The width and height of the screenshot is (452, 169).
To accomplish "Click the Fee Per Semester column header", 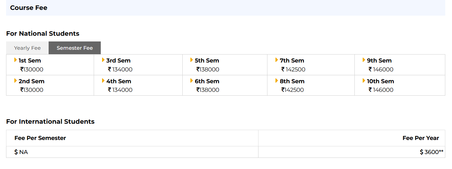I will (40, 138).
